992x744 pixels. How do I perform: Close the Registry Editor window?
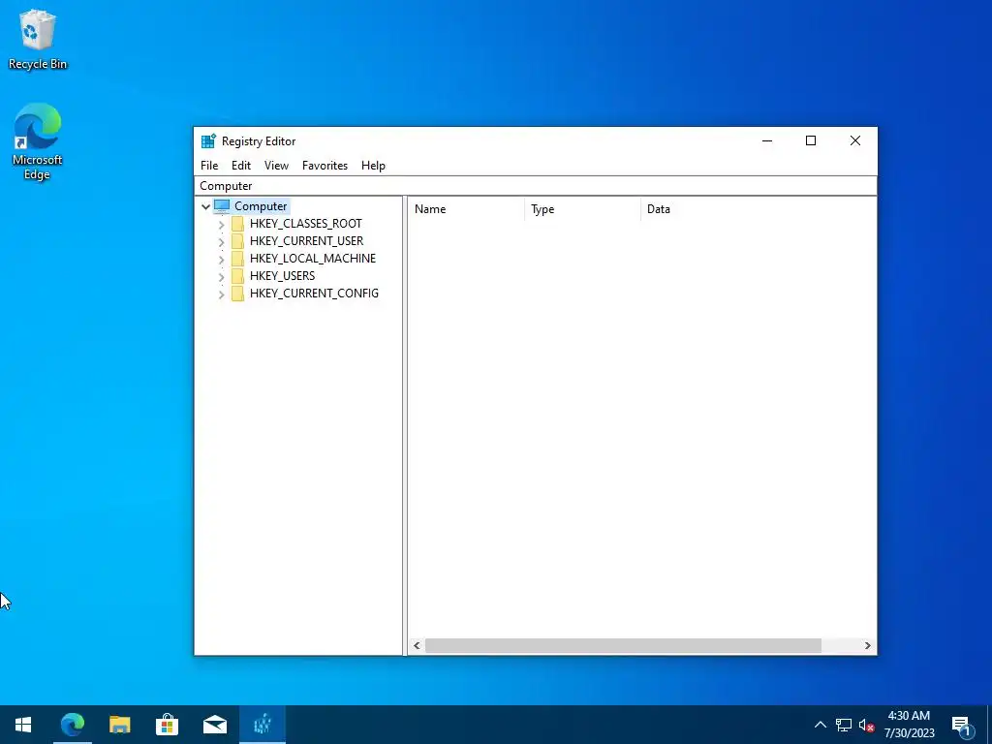point(854,141)
